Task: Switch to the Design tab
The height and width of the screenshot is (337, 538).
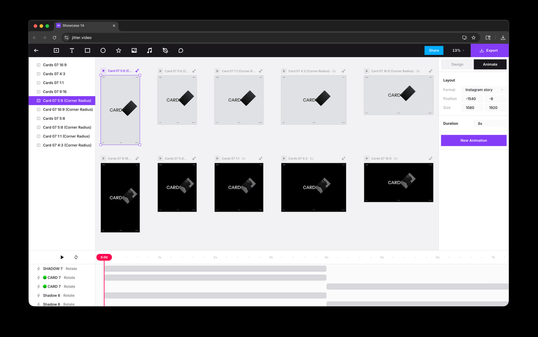Action: pos(457,64)
